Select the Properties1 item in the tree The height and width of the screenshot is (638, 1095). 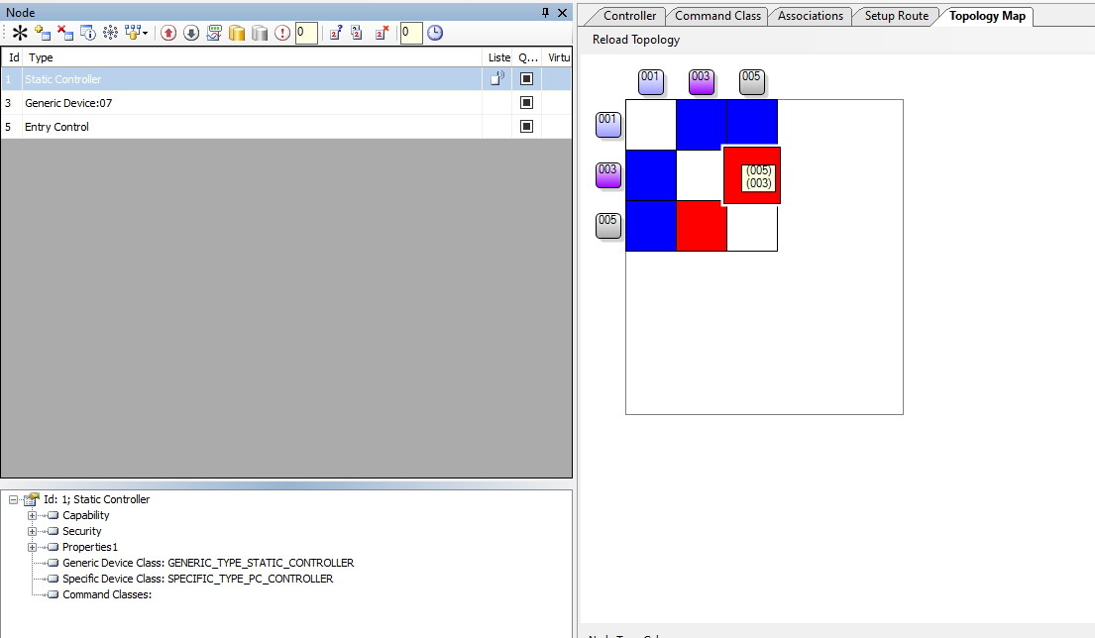tap(90, 547)
